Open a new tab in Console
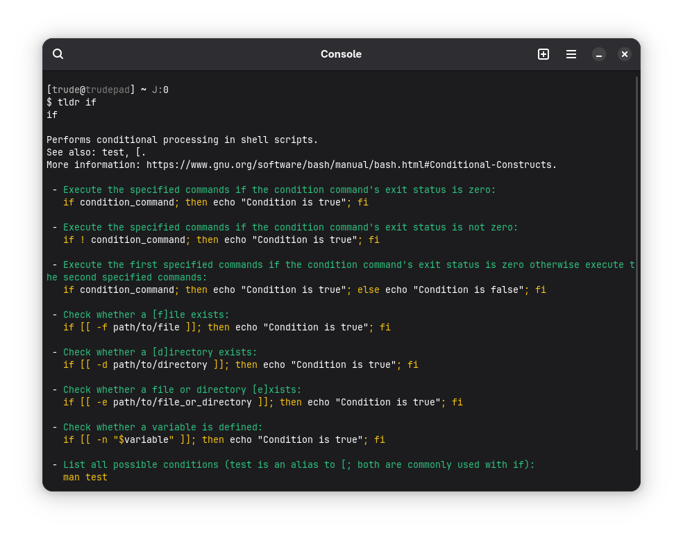This screenshot has width=683, height=538. click(543, 54)
